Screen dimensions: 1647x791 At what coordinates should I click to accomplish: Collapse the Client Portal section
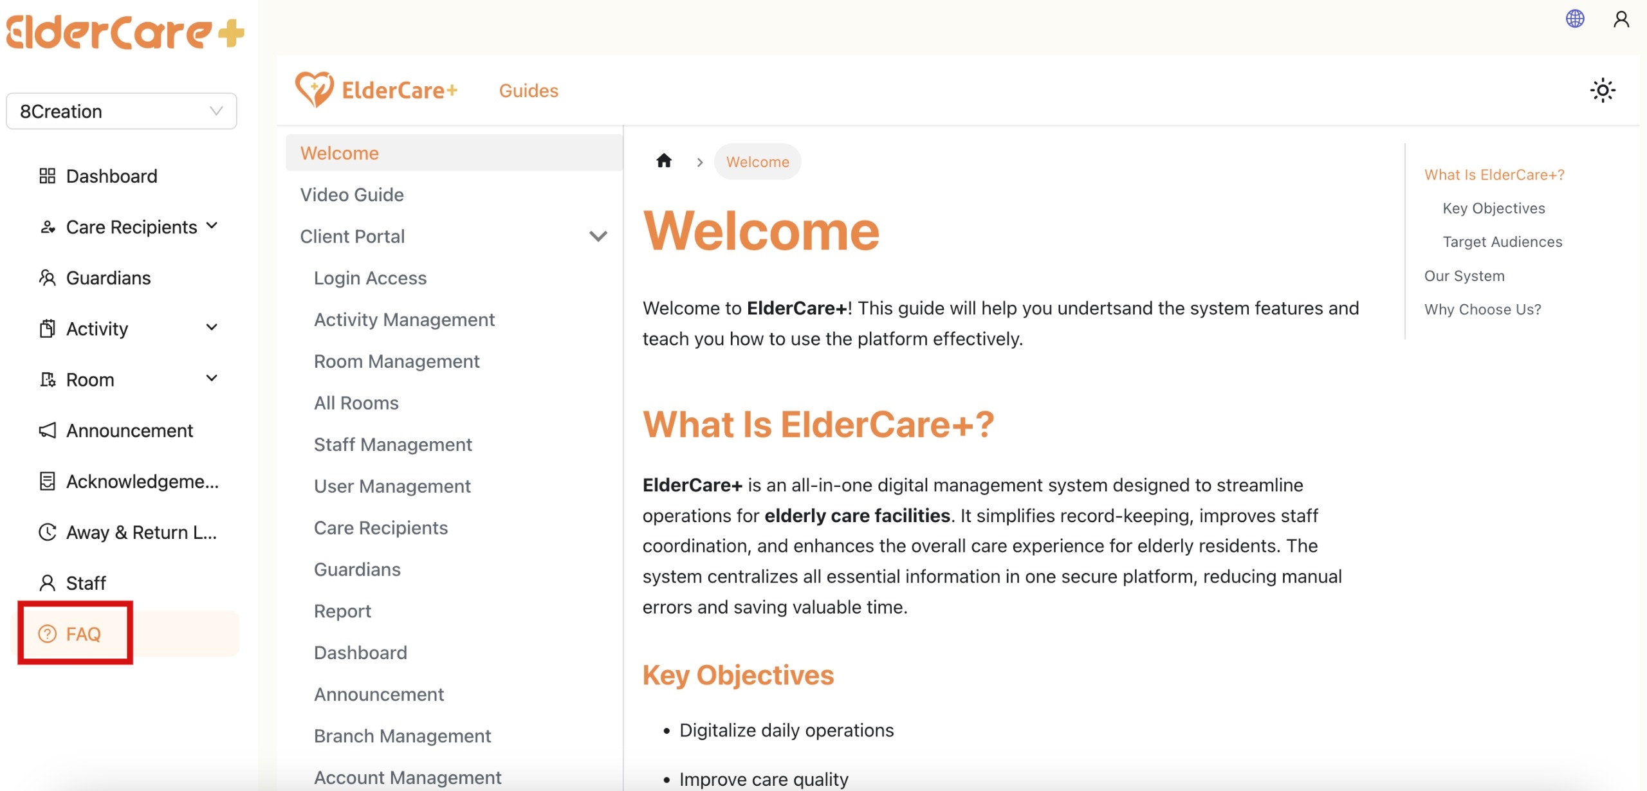598,236
